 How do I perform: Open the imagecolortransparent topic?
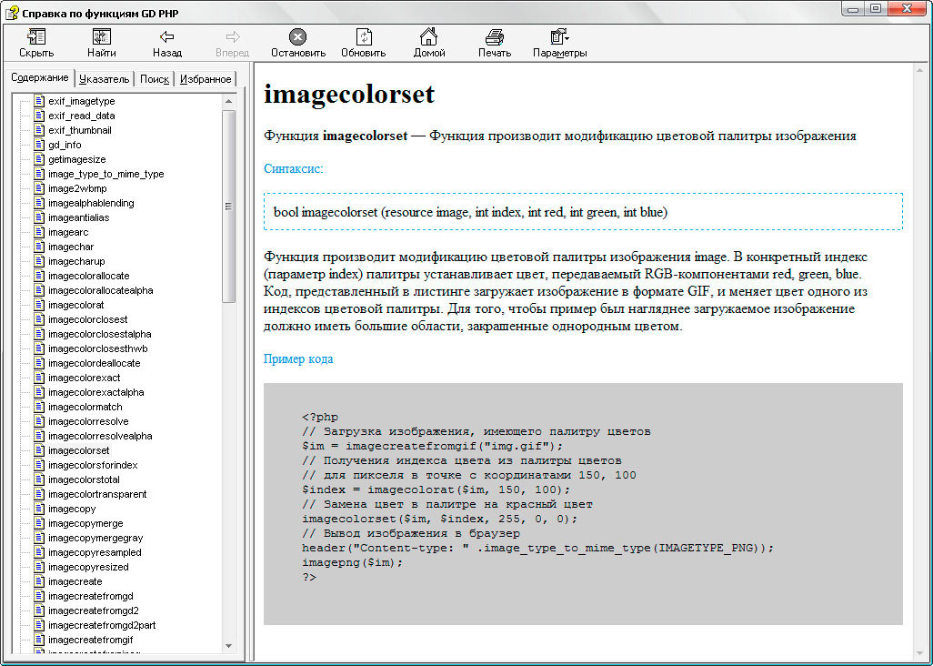pyautogui.click(x=97, y=494)
